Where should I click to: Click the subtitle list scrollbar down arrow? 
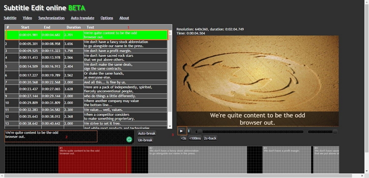point(170,126)
